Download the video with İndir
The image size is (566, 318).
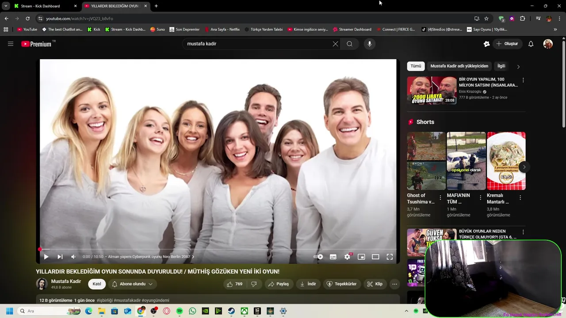coord(308,284)
